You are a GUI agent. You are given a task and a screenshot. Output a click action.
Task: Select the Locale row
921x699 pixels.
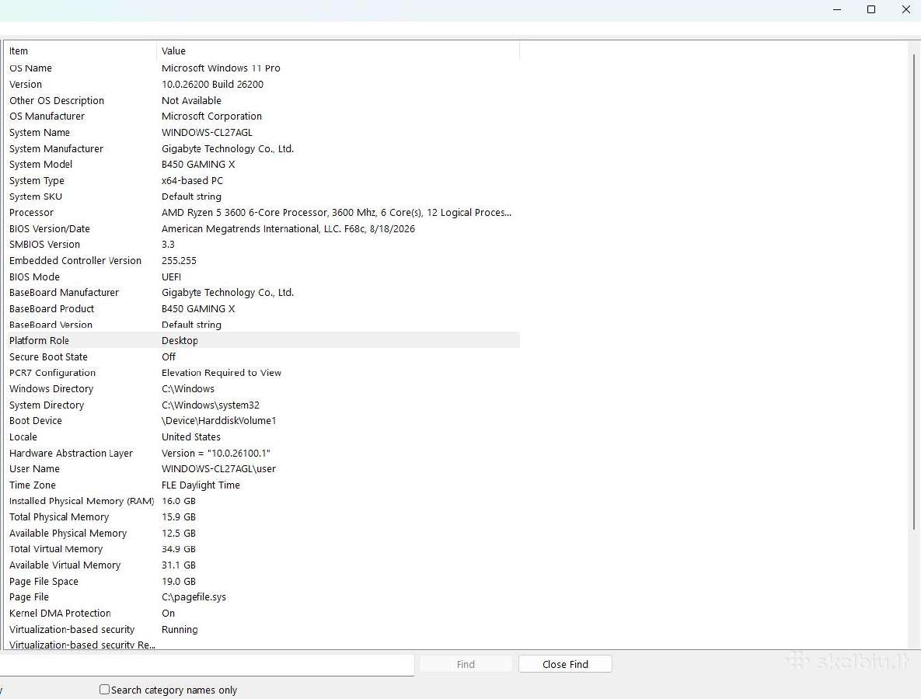pyautogui.click(x=262, y=436)
